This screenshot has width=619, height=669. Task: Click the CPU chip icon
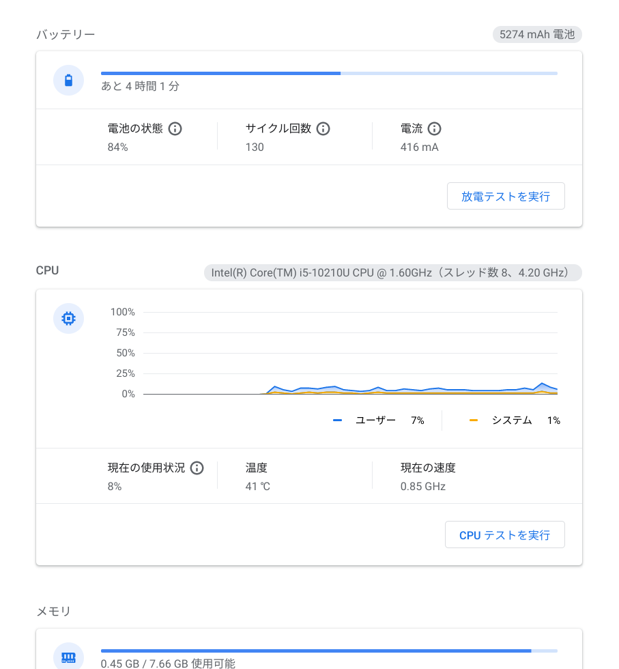[x=68, y=318]
